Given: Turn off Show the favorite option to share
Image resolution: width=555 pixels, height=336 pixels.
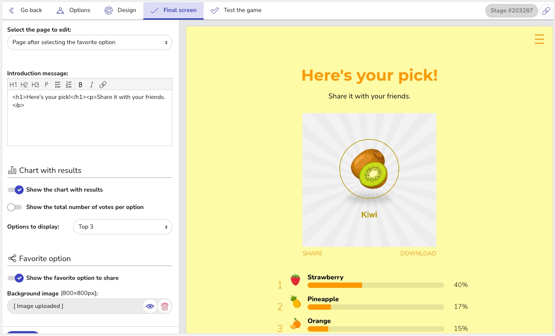Looking at the screenshot, I should point(16,278).
